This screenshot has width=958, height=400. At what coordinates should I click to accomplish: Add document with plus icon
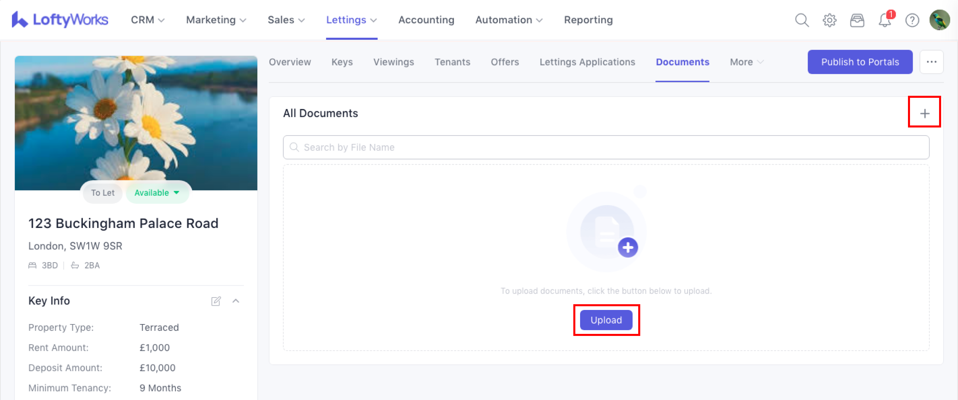tap(924, 113)
